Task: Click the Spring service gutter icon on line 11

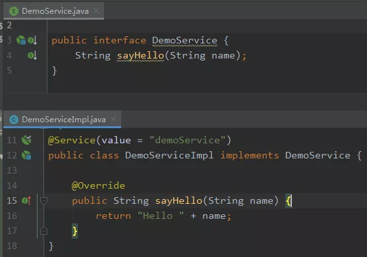Action: pyautogui.click(x=26, y=140)
